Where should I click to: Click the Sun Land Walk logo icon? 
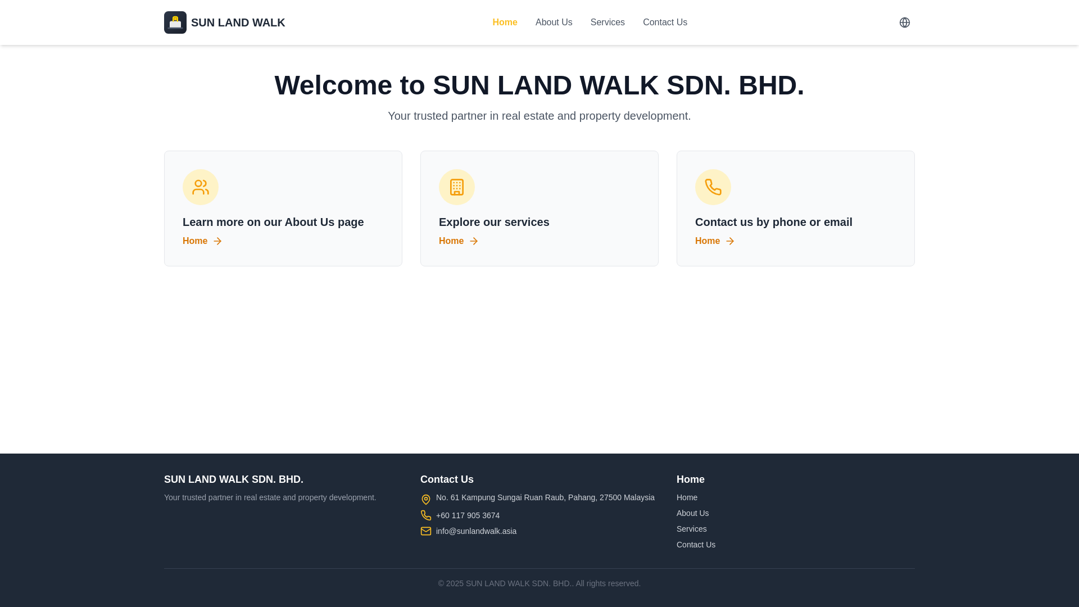pos(175,22)
